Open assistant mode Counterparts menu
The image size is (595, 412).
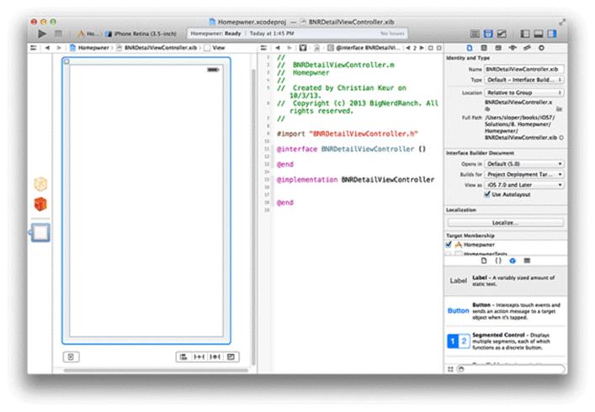303,48
